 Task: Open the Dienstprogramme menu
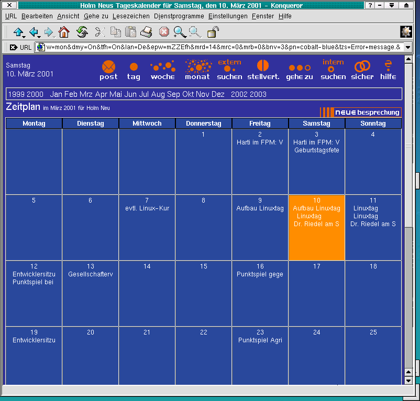pos(179,16)
